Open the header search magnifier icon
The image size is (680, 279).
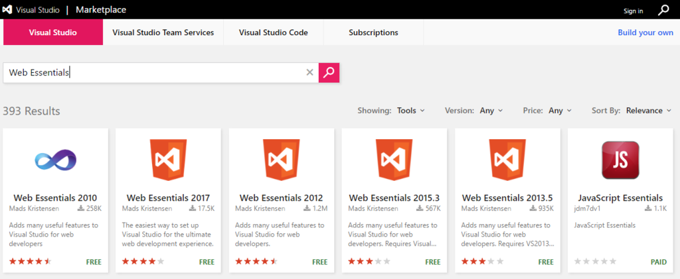(x=663, y=10)
